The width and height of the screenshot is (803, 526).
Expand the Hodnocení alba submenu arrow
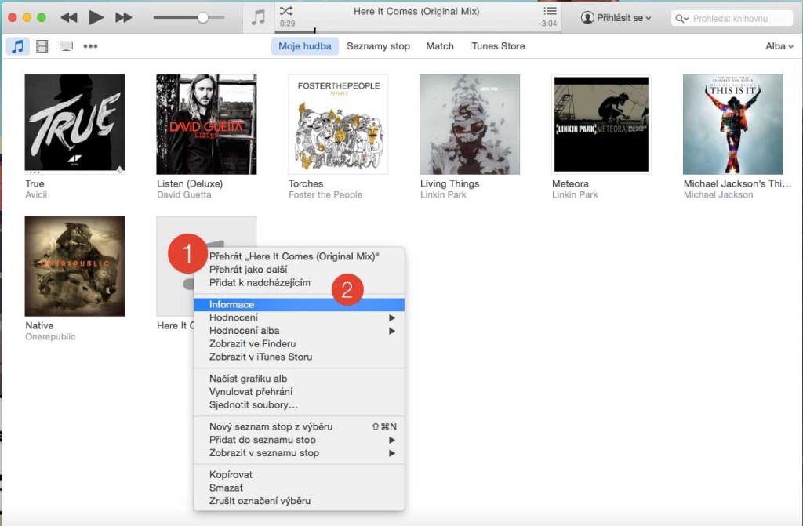(392, 331)
